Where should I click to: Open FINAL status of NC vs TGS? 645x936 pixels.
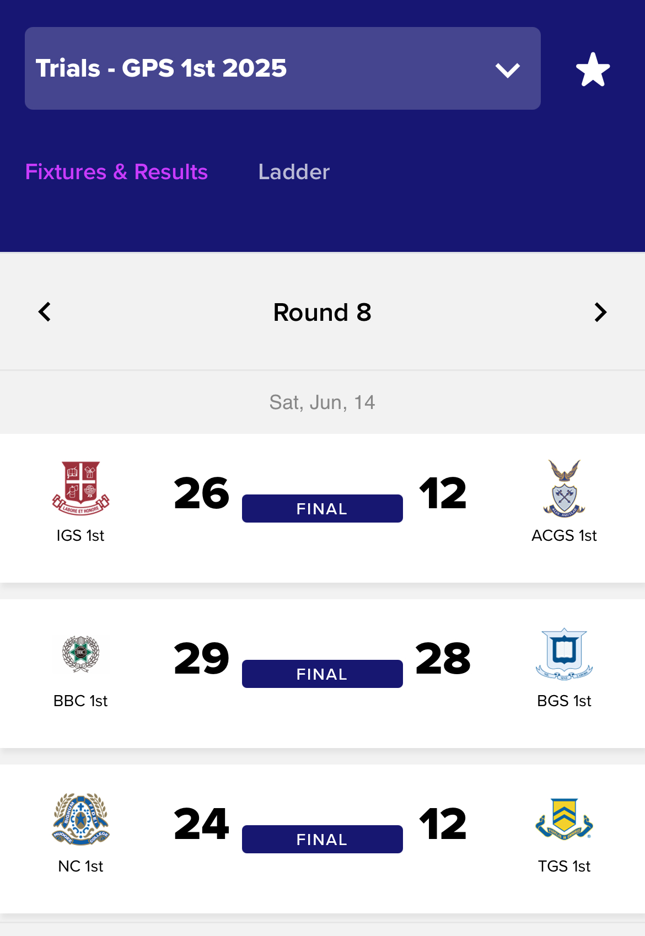(x=322, y=839)
